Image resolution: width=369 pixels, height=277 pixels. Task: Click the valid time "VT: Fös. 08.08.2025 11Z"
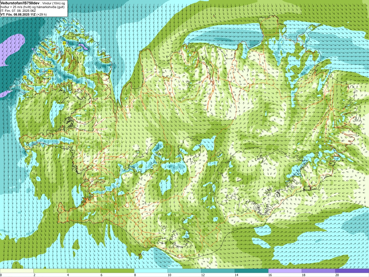(18, 14)
